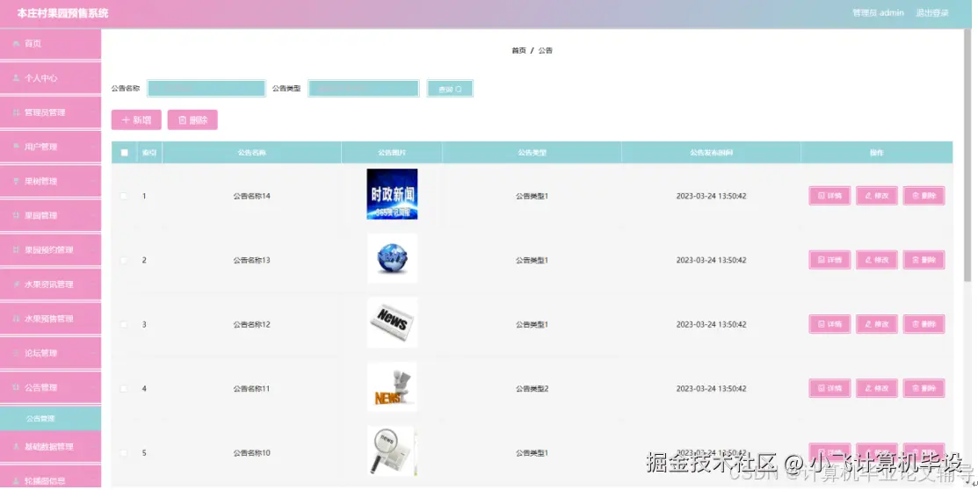Open the 时政新闻 thumbnail image

(x=392, y=194)
